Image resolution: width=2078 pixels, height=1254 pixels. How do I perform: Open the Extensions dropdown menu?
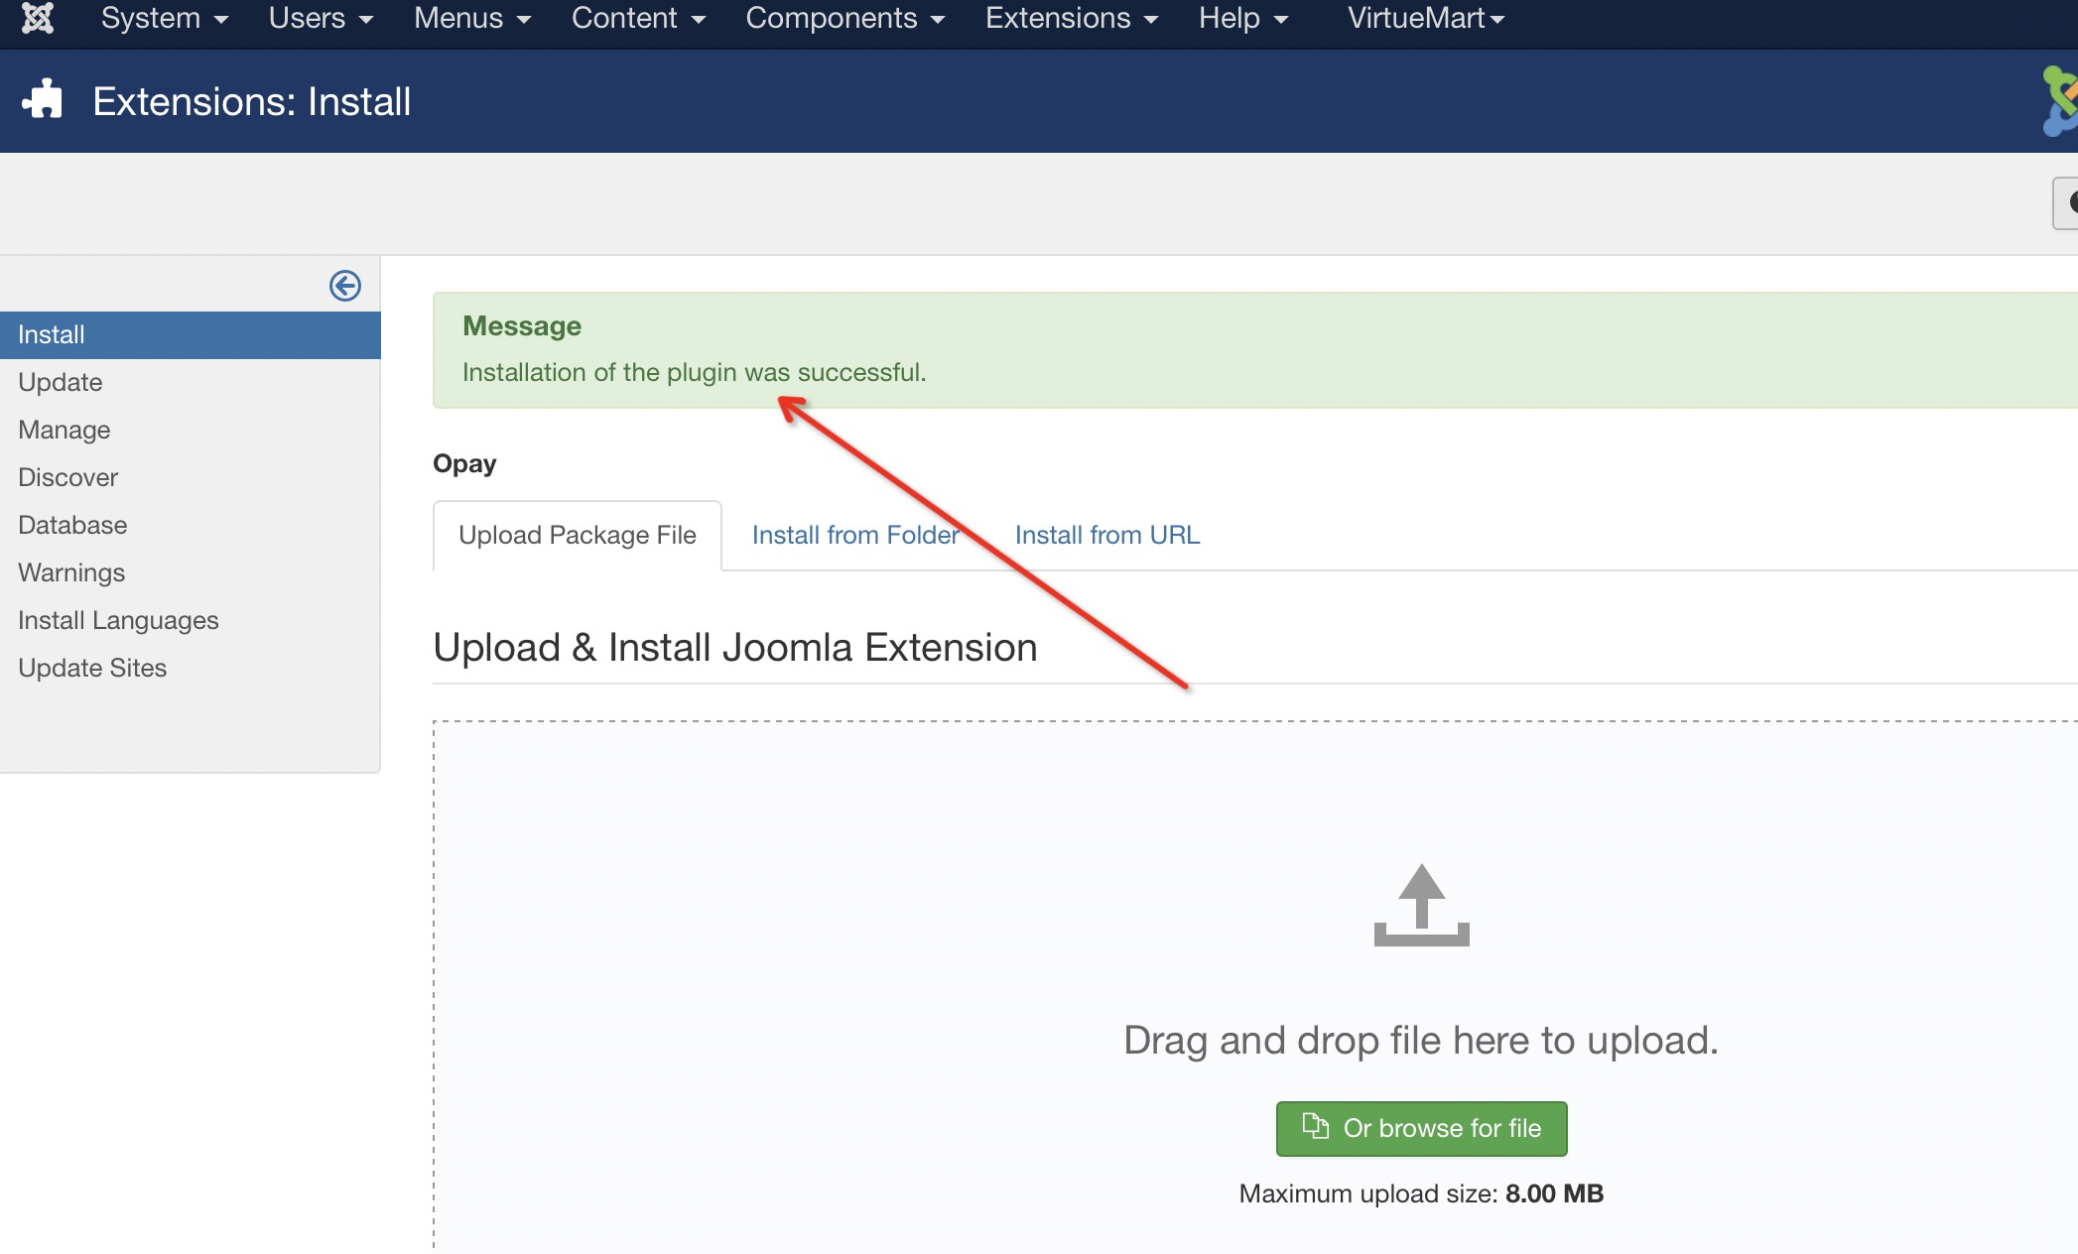(x=1072, y=18)
